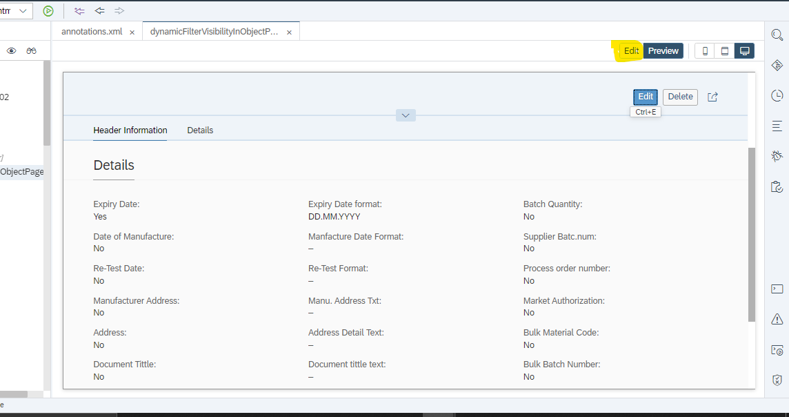Click the warning triangle icon in the sidebar
Viewport: 789px width, 417px height.
[x=777, y=318]
